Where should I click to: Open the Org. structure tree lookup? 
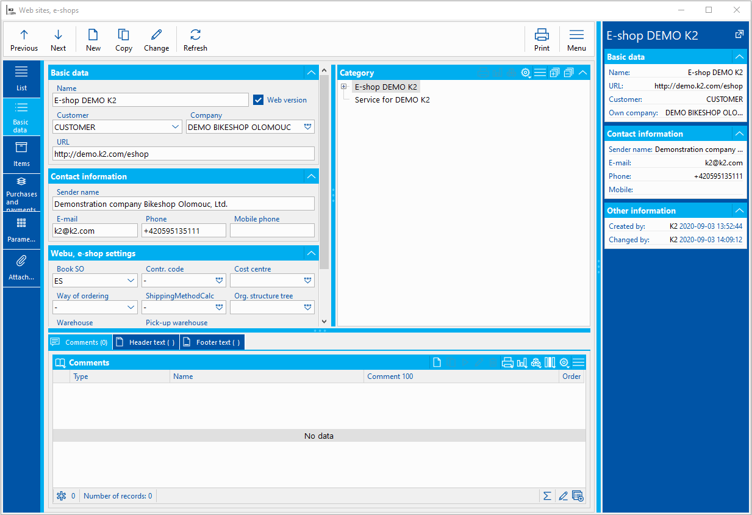tap(308, 308)
